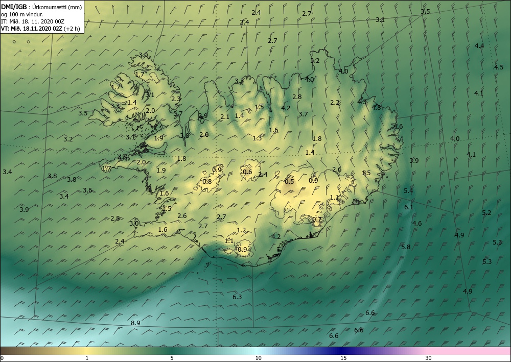Image resolution: width=511 pixels, height=362 pixels.
Task: Click the 4.8 value on the east coast
Action: click(376, 108)
